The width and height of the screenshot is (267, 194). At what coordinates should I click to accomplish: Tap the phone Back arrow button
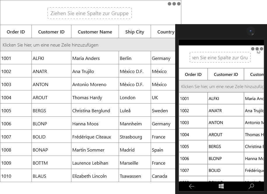192,186
